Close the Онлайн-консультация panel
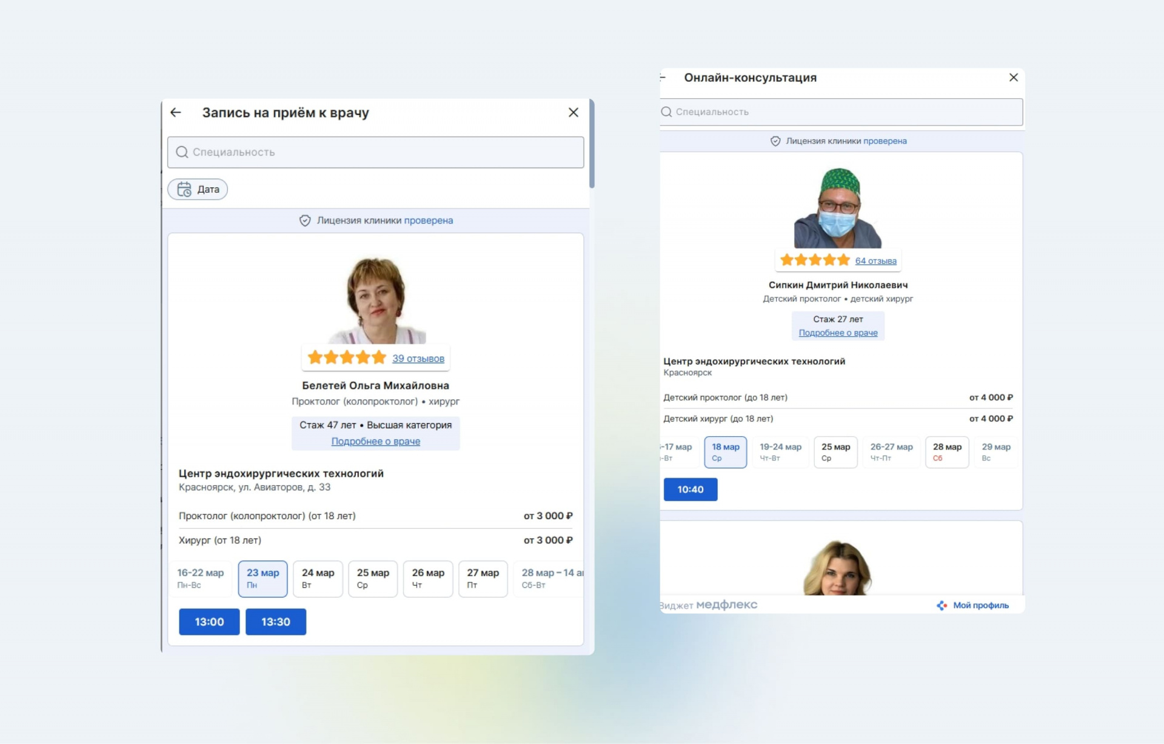The image size is (1164, 744). (x=1014, y=78)
